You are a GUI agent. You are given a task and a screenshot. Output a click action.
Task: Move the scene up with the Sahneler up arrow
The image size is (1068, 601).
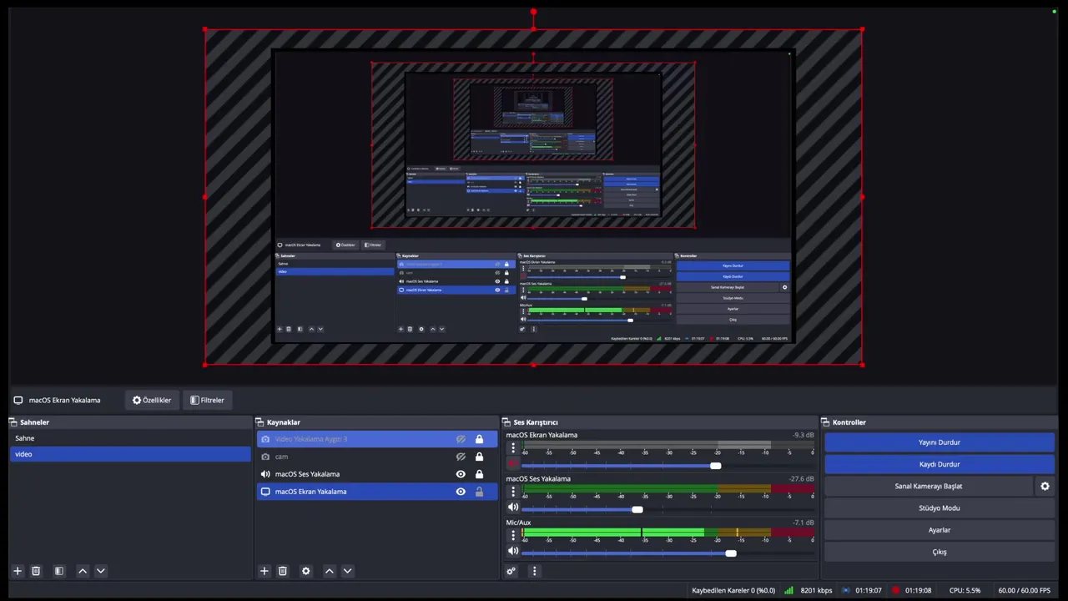click(83, 571)
